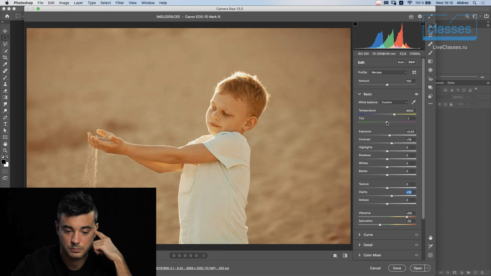
Task: Expand the Detail panel section
Action: click(x=368, y=245)
